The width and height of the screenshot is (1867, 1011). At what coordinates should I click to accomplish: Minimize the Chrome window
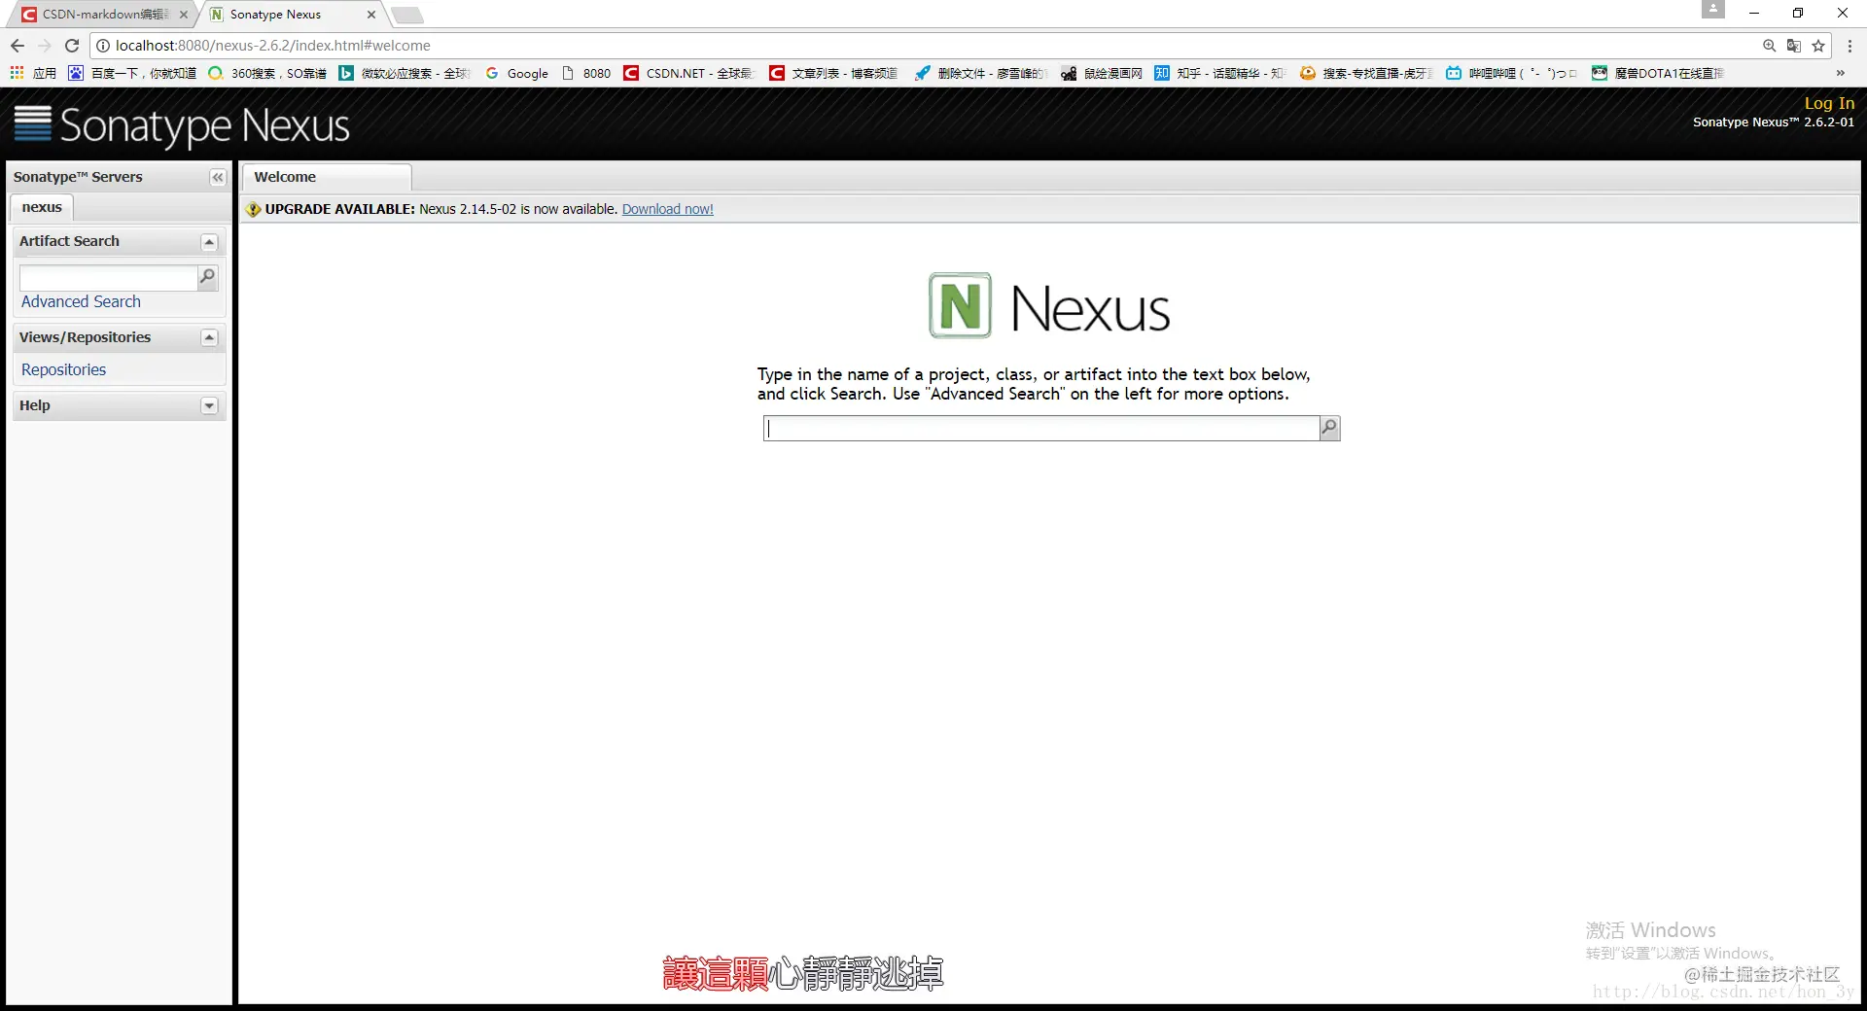[x=1754, y=14]
